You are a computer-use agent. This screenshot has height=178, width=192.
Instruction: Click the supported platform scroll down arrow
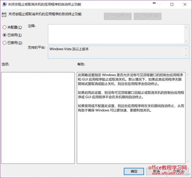[x=186, y=56]
